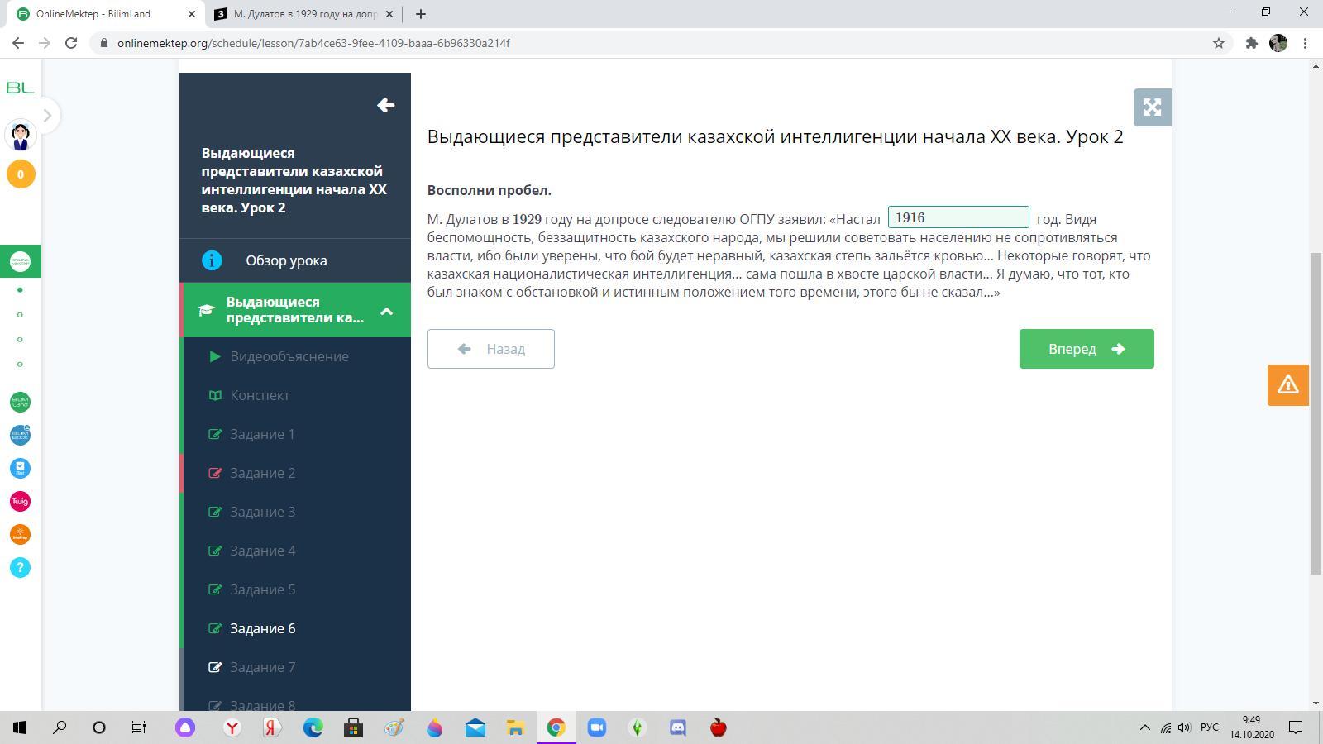
Task: Click the orange score badge showing 0
Action: click(x=21, y=174)
